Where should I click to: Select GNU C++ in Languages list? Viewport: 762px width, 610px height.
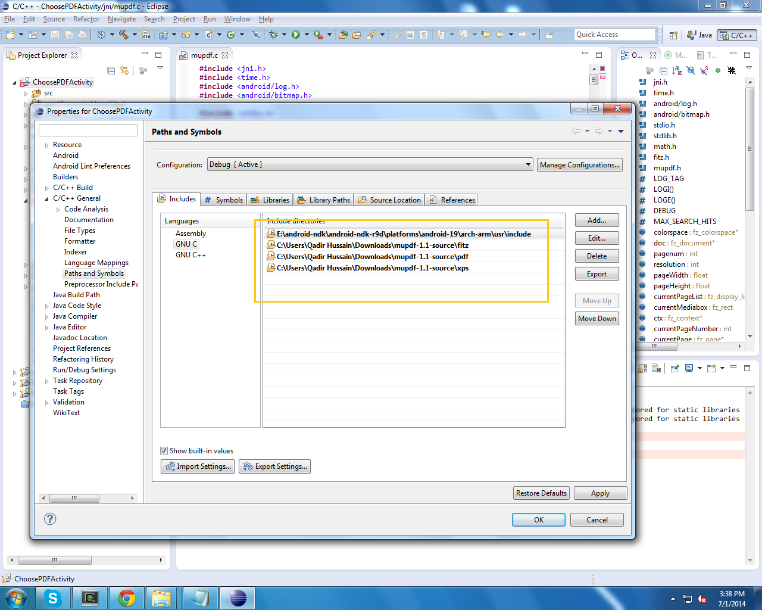(190, 255)
